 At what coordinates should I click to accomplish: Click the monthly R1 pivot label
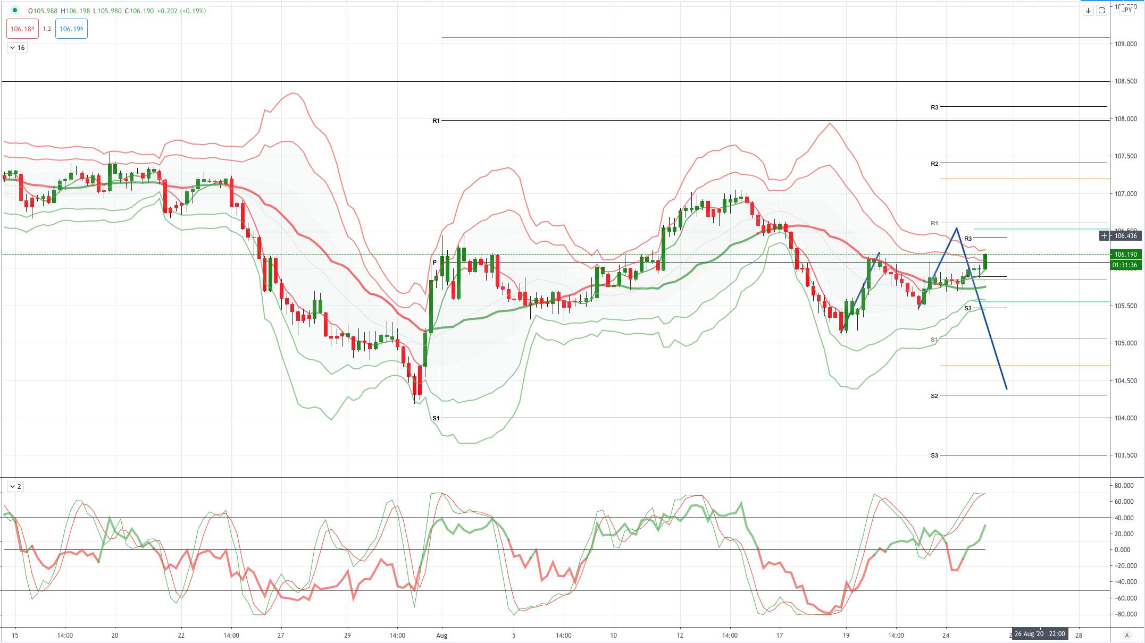(x=436, y=121)
